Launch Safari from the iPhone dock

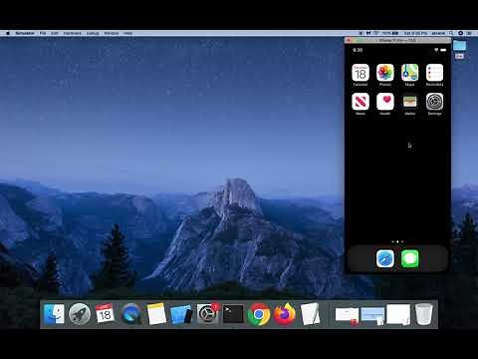[385, 258]
